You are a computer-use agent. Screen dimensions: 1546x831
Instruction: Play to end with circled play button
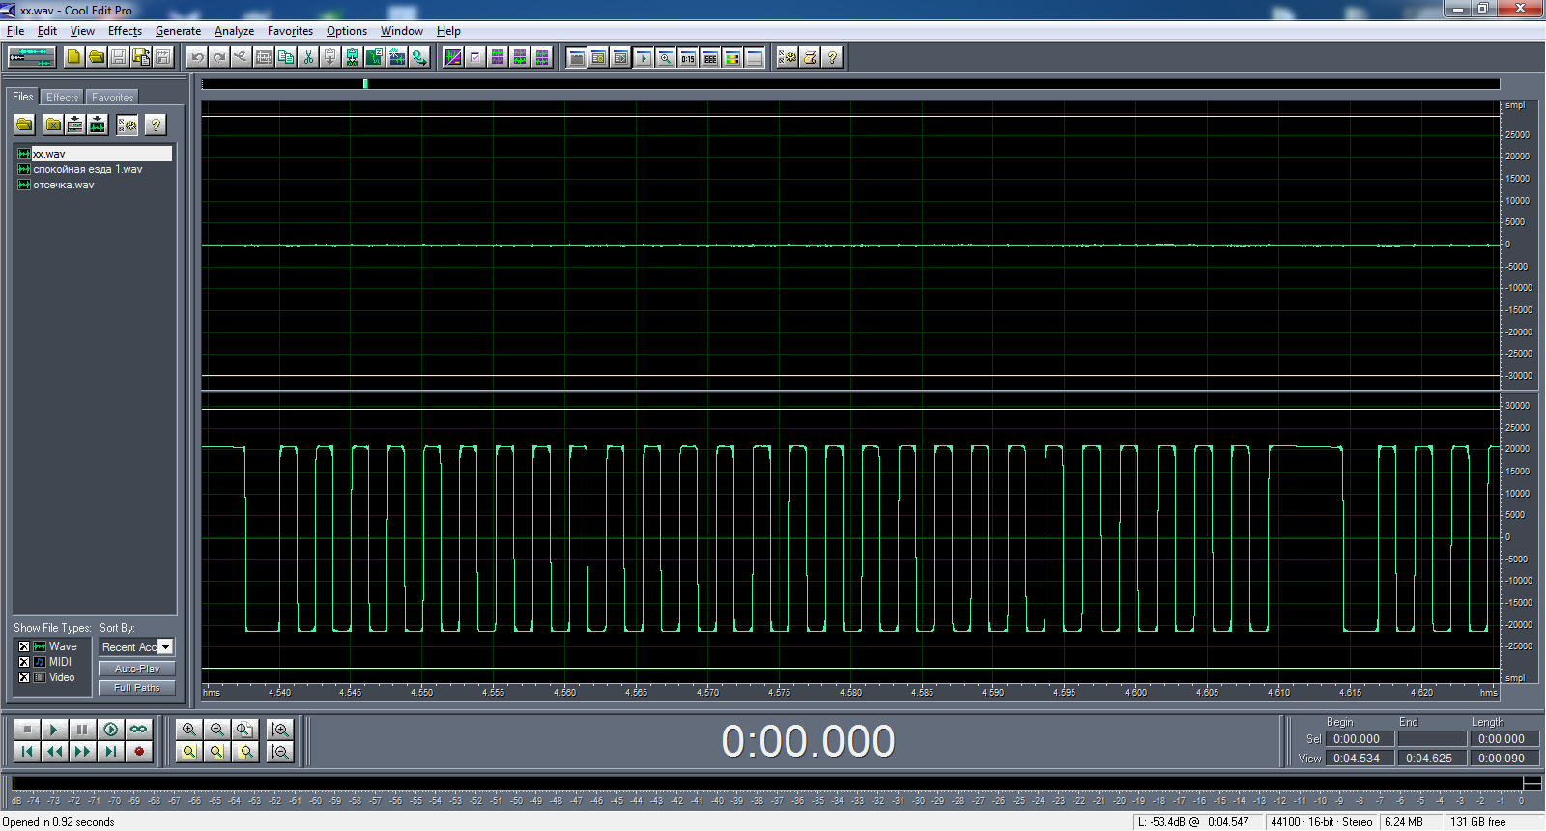coord(111,730)
